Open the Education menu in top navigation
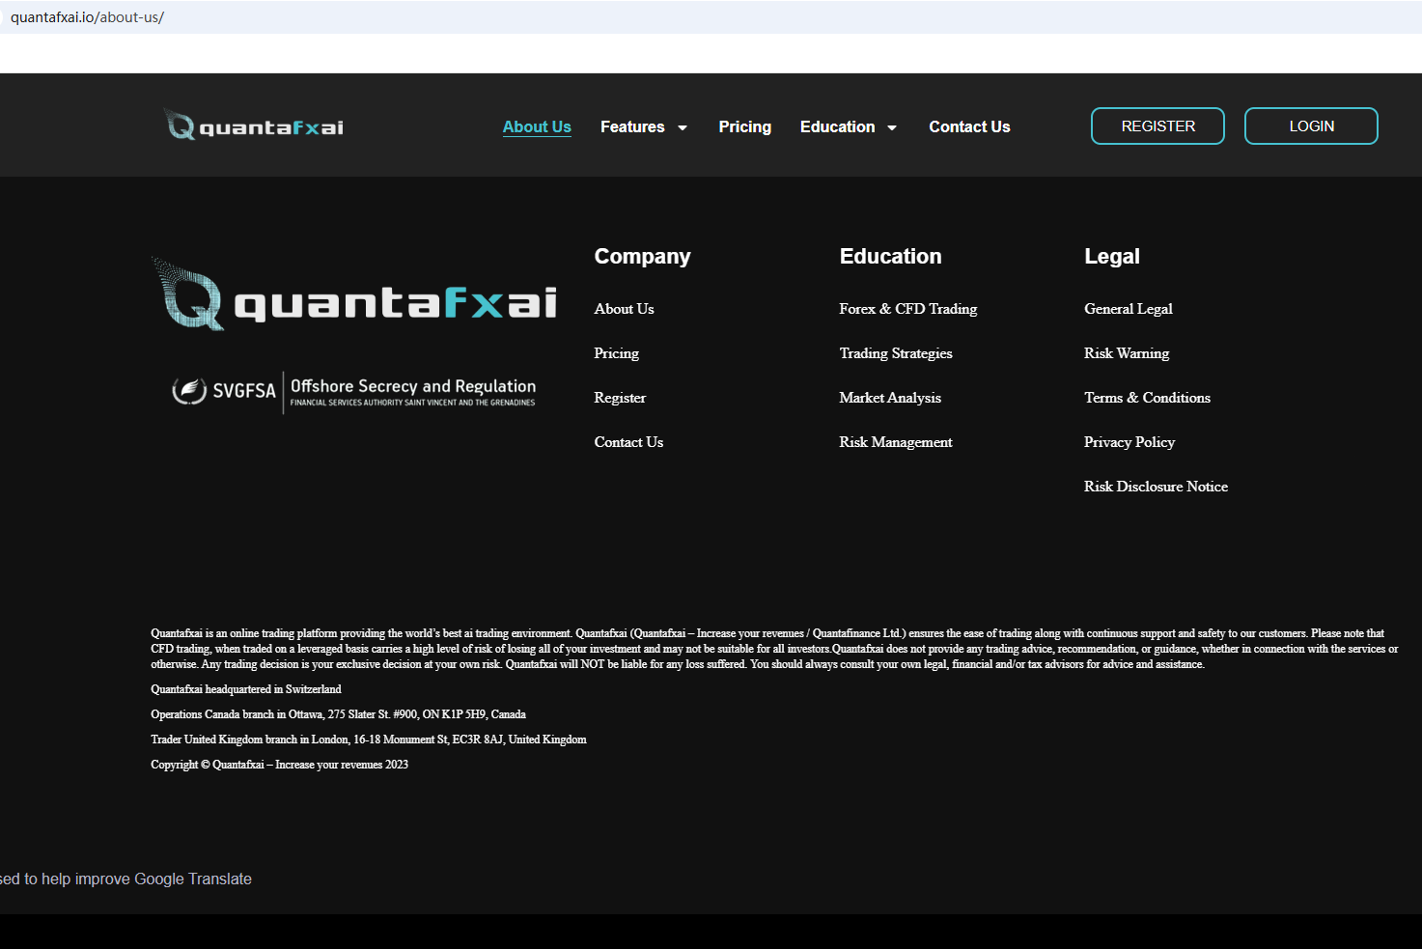 coord(837,126)
